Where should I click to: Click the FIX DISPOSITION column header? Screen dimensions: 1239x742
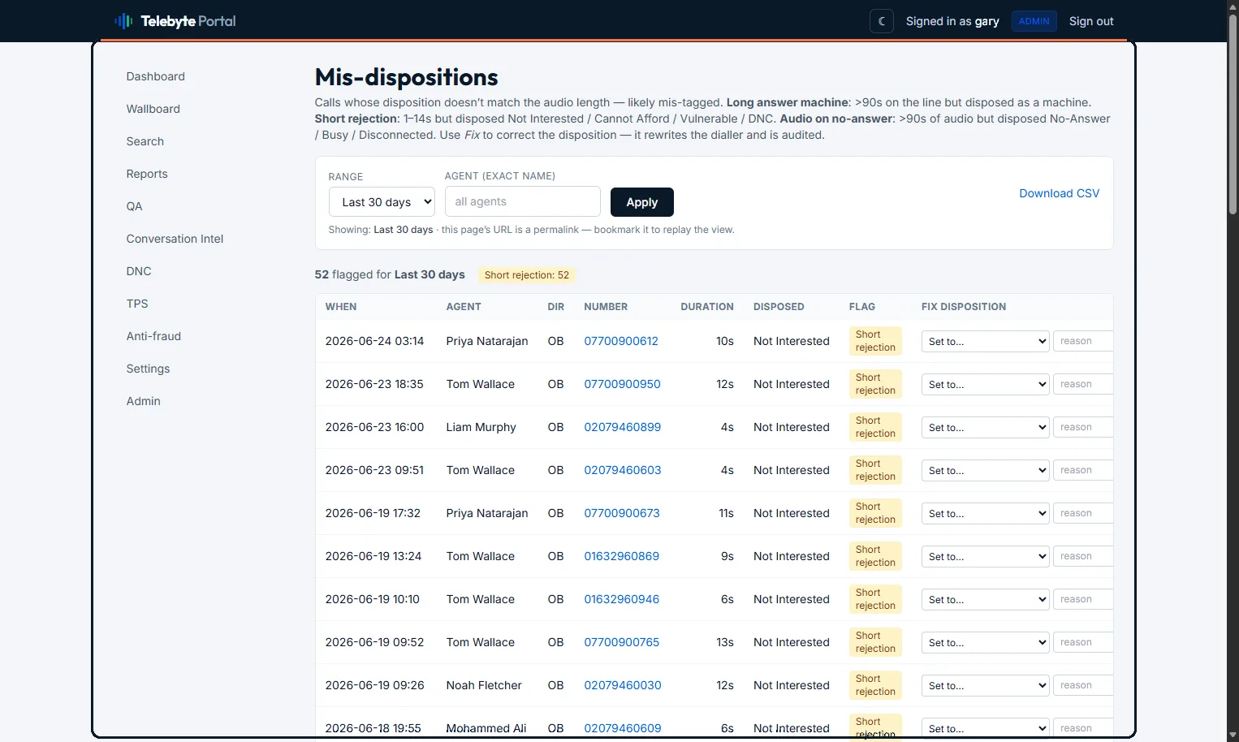pyautogui.click(x=964, y=307)
